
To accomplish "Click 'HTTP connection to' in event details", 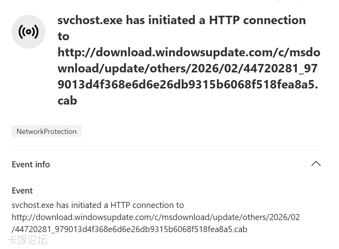I will click(x=147, y=205).
